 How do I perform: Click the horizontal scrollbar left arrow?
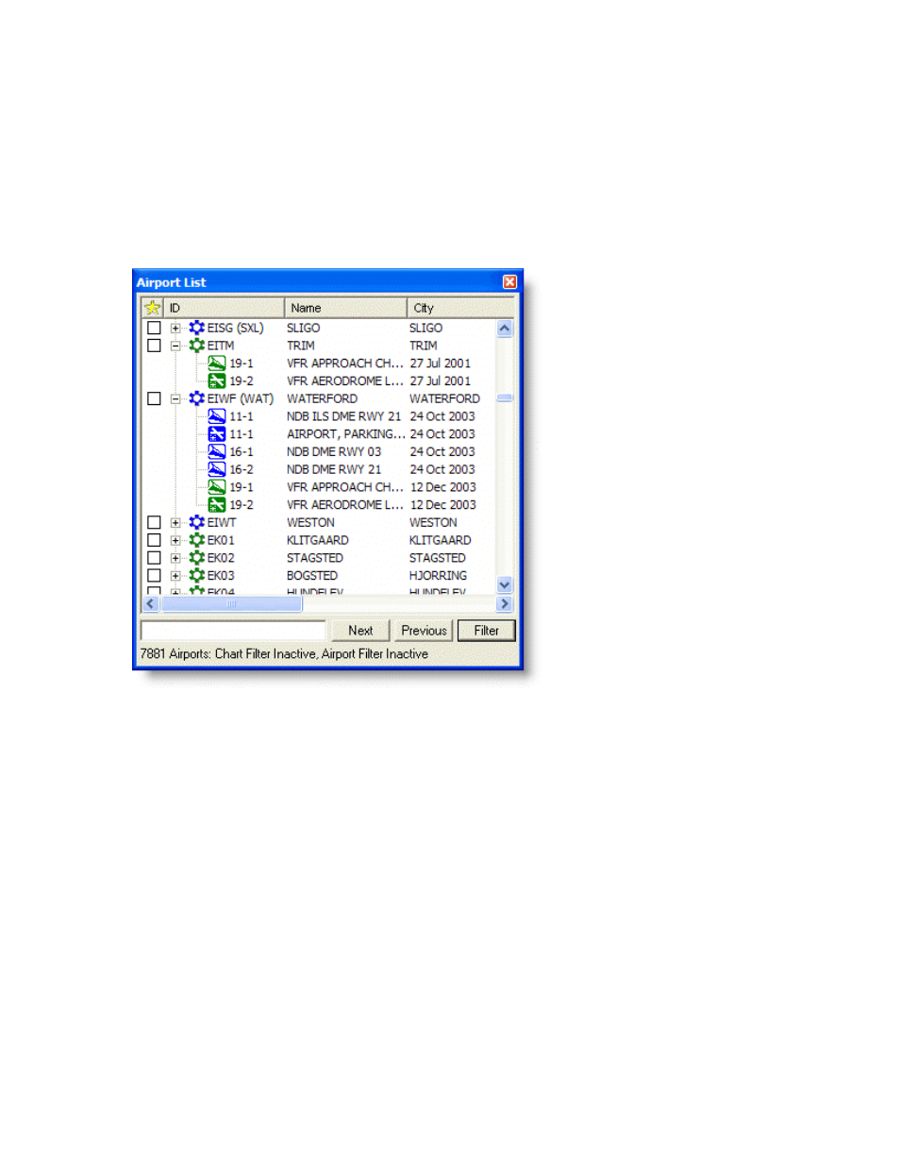point(151,603)
